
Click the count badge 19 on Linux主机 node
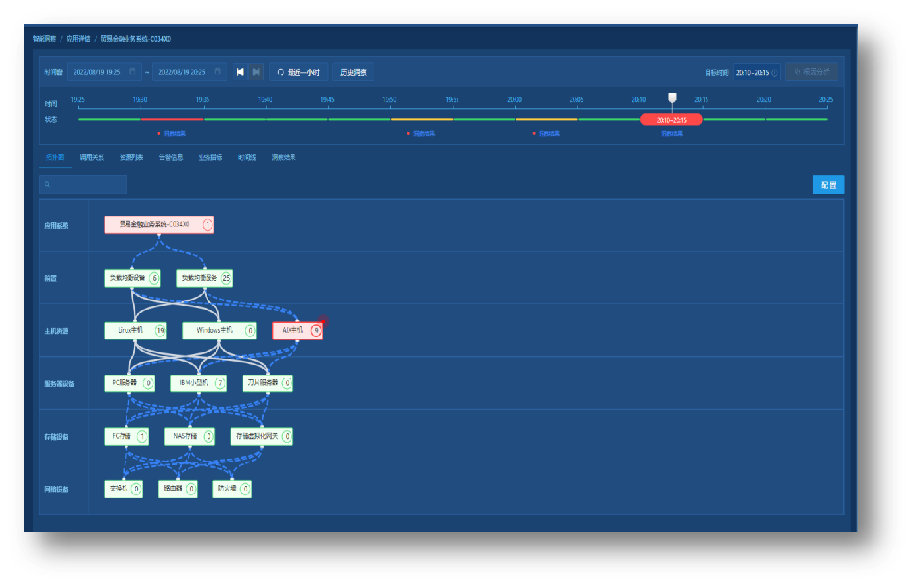tap(160, 331)
